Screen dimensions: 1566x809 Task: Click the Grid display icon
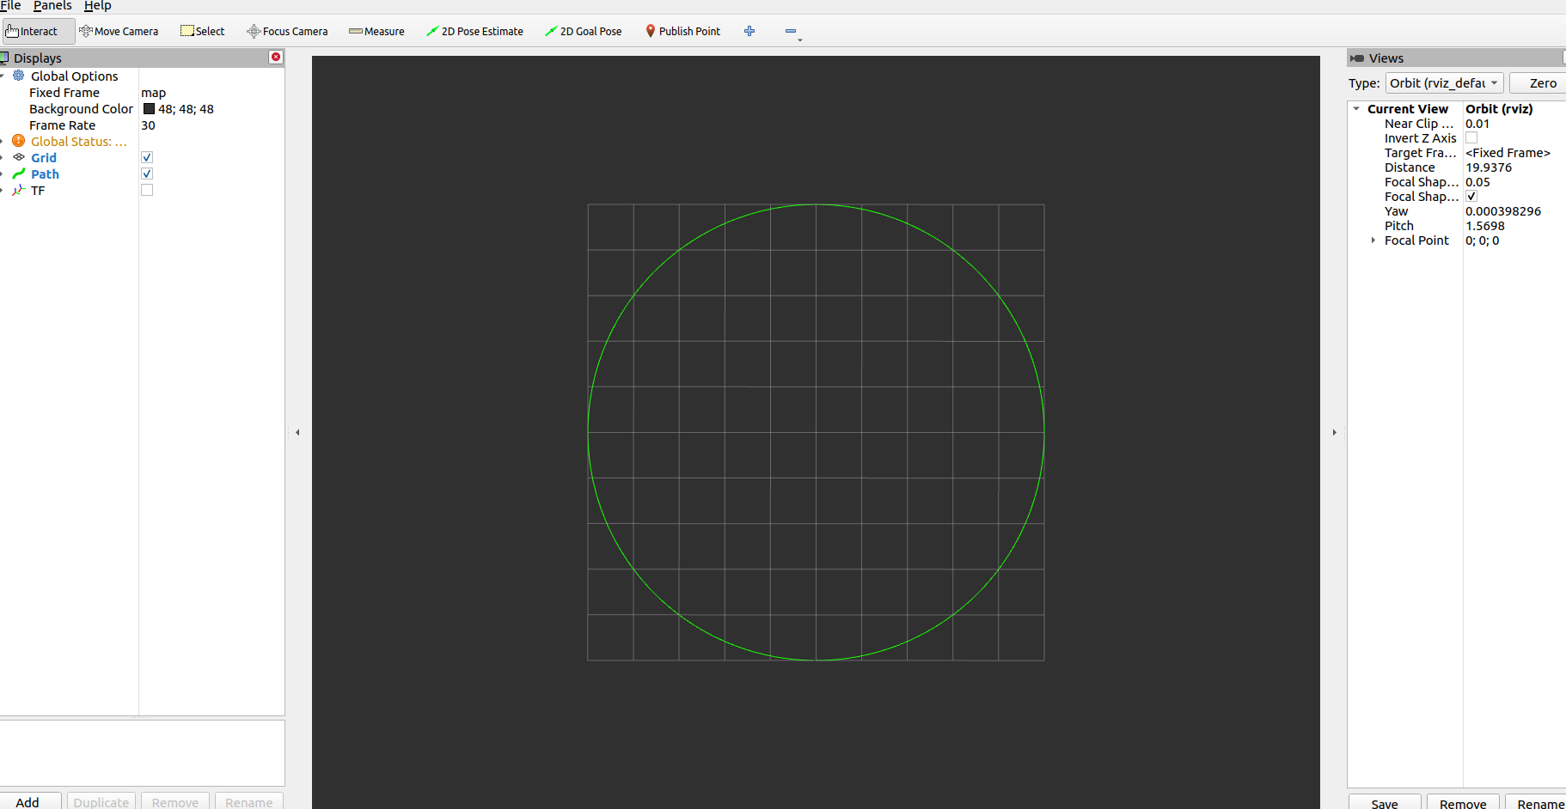click(19, 157)
